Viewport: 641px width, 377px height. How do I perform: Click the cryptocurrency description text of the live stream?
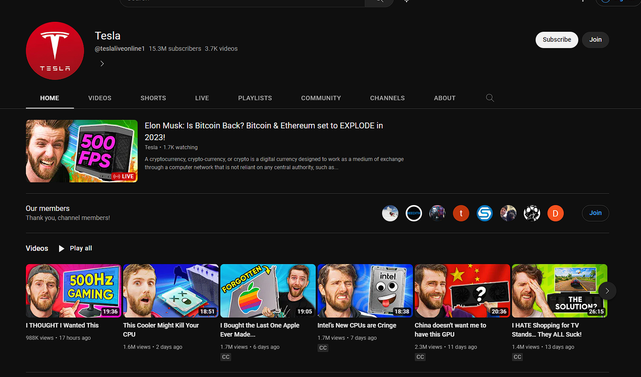click(x=274, y=163)
